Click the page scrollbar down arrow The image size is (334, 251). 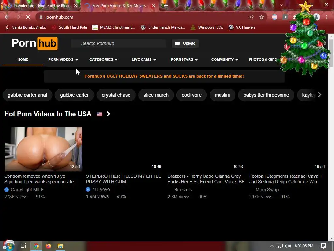[331, 238]
